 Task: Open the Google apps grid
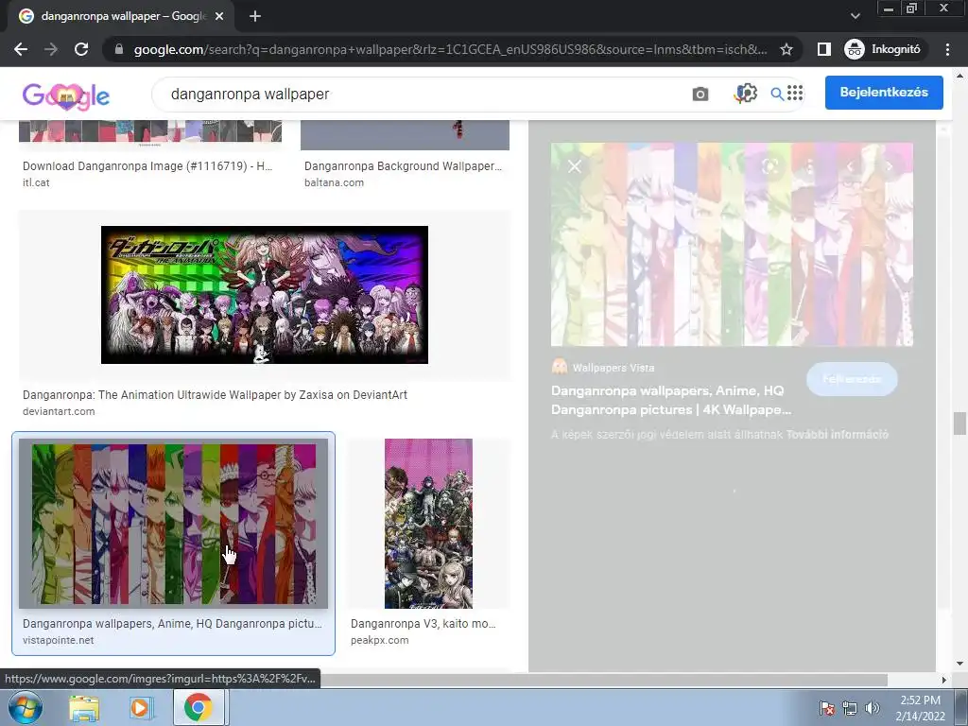(x=795, y=93)
